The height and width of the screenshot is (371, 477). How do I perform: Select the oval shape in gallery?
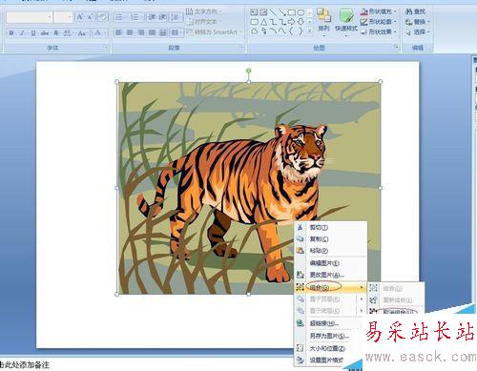301,12
